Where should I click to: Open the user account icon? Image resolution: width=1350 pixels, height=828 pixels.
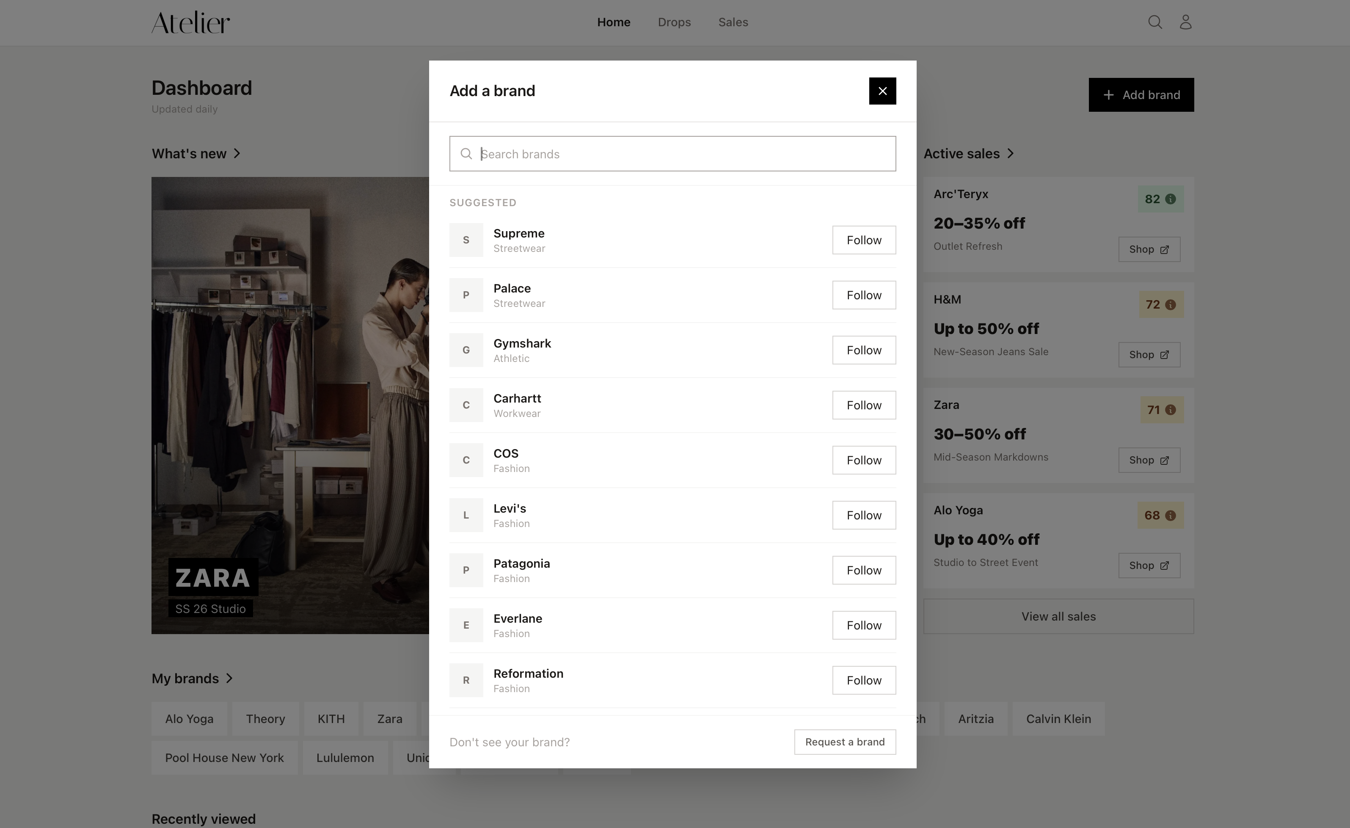[x=1186, y=22]
